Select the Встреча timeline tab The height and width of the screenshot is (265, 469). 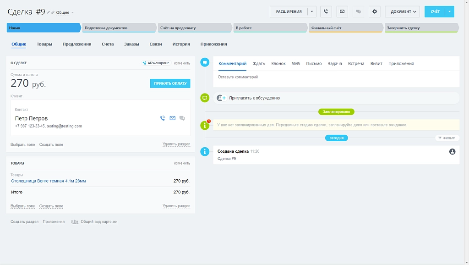[356, 63]
